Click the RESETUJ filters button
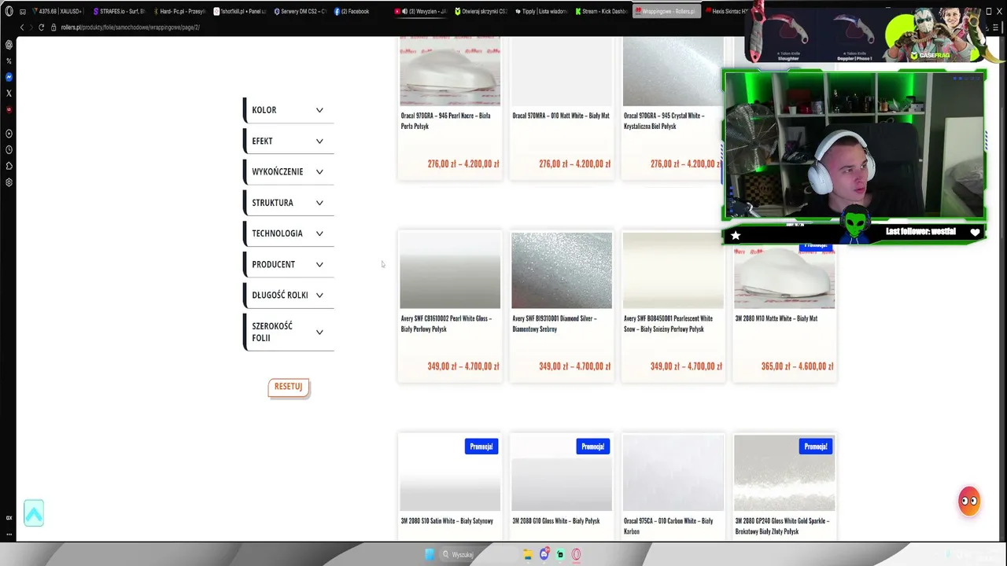The height and width of the screenshot is (566, 1007). coord(289,387)
